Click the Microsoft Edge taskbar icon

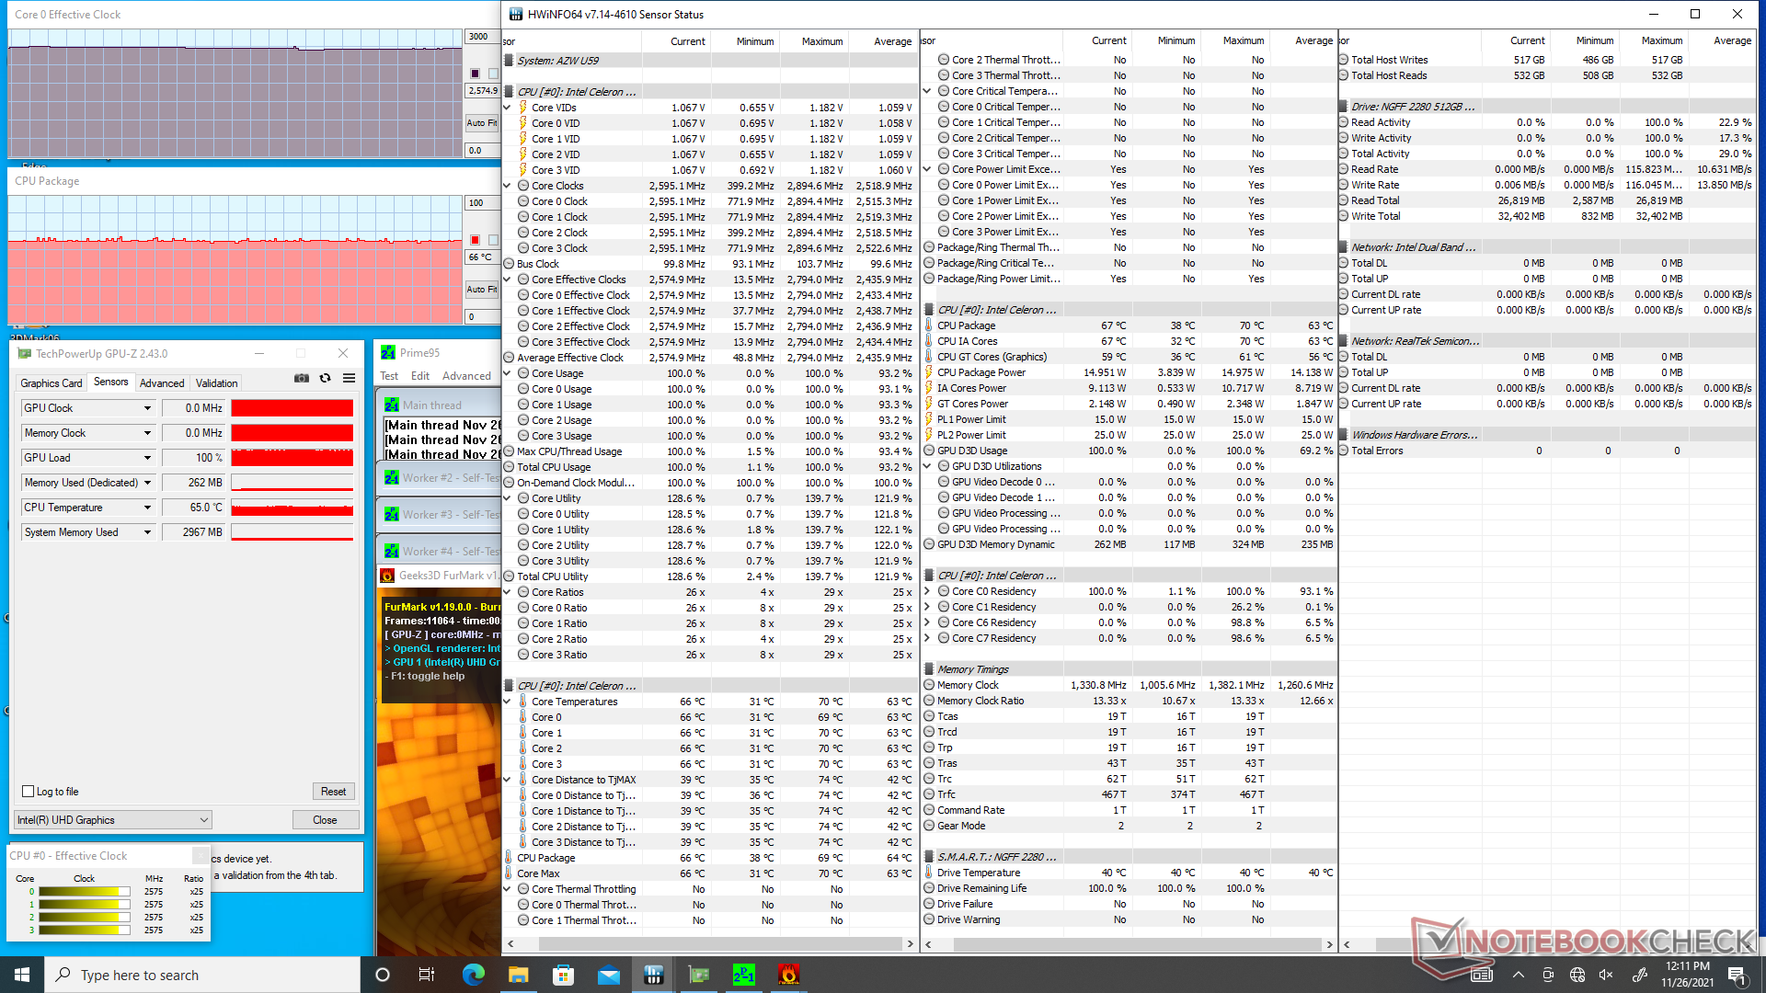pyautogui.click(x=474, y=975)
